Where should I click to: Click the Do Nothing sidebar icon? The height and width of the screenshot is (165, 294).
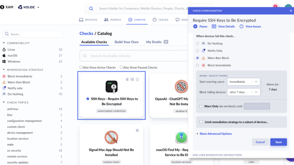[4, 94]
